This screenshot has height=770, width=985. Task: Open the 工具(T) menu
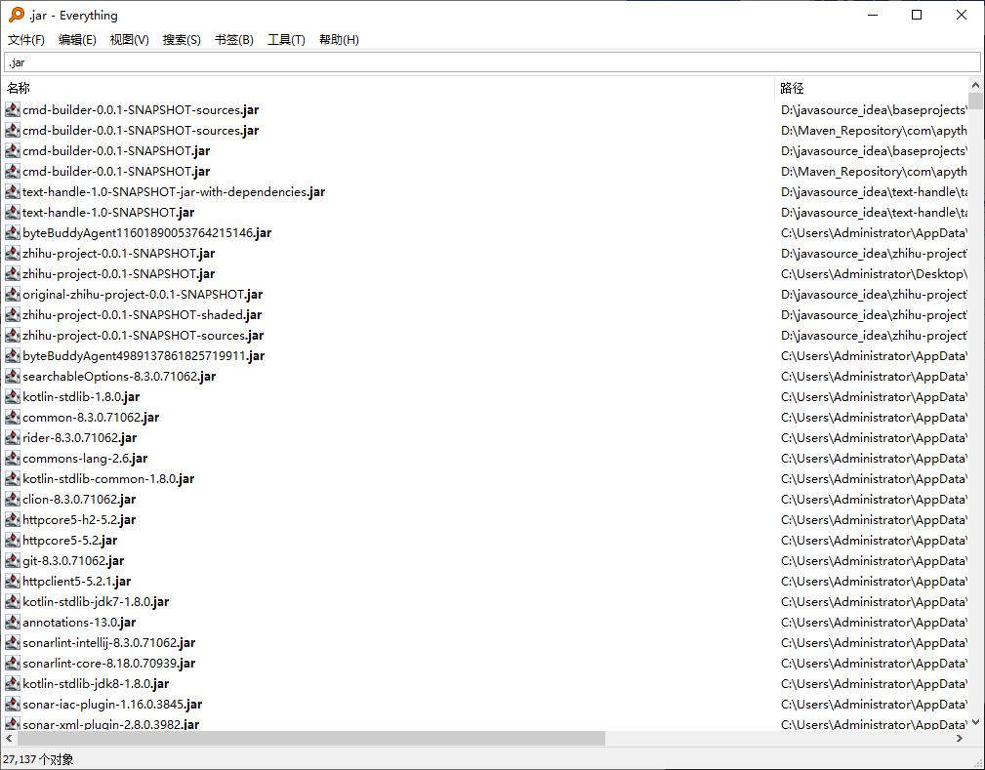coord(286,40)
